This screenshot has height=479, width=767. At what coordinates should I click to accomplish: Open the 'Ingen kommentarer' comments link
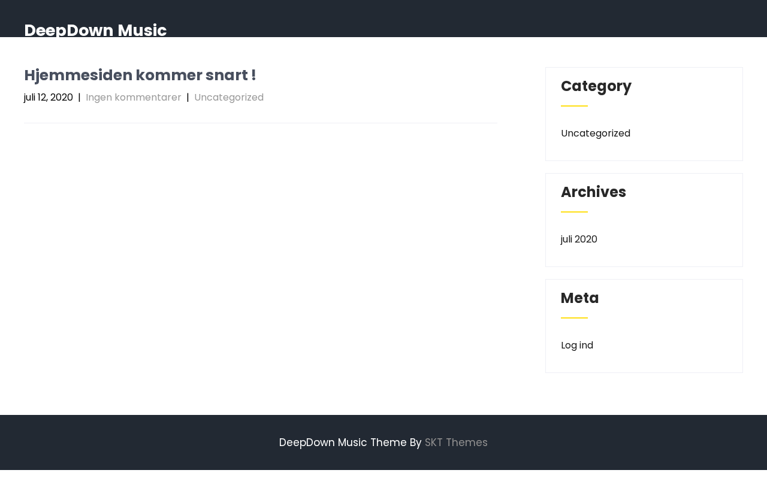(133, 98)
